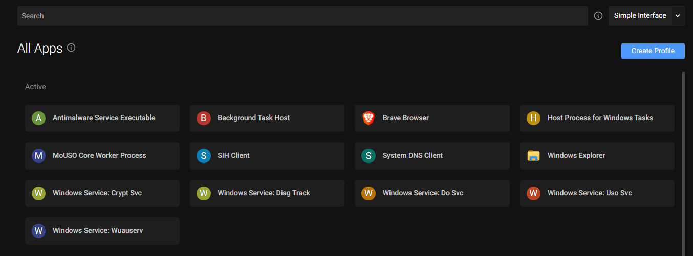Screen dimensions: 693x256
Task: Click the green A Antimalware icon
Action: click(38, 118)
